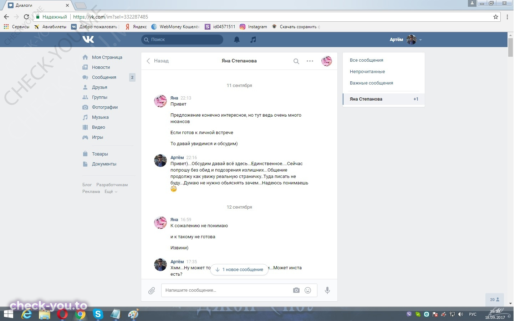
Task: Expand the Ещё footer dropdown
Action: tap(111, 192)
